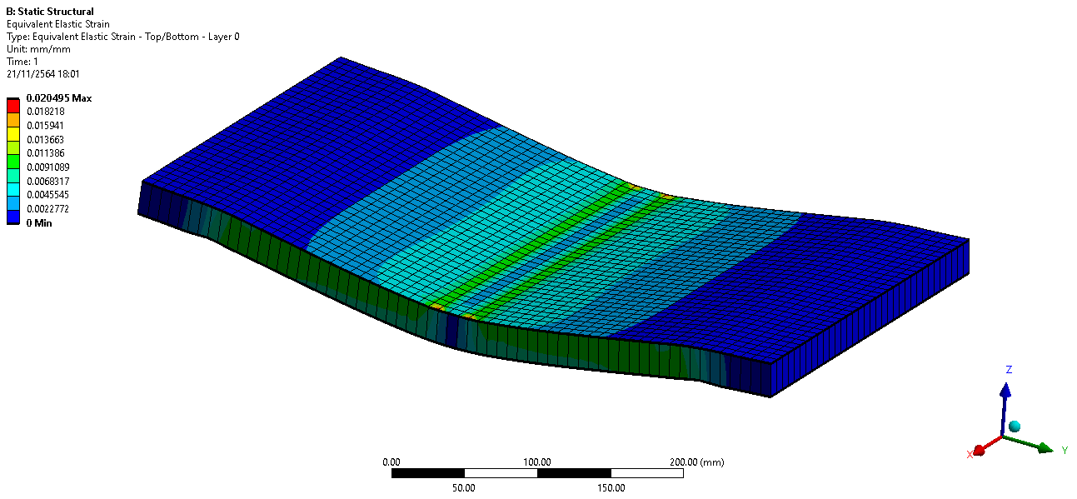
Task: Click the scale ruler bar
Action: [537, 473]
